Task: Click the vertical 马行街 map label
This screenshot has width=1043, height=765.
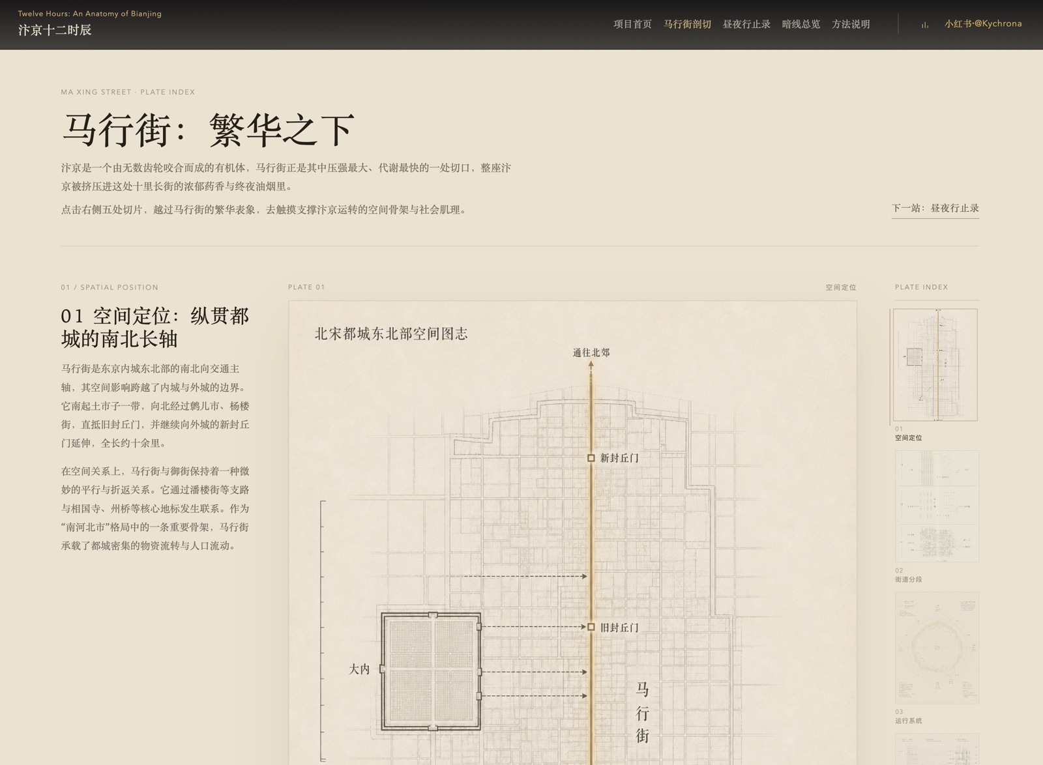Action: 642,712
